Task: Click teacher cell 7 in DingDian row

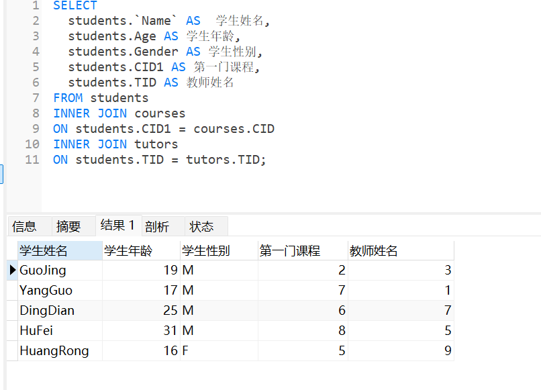Action: 401,310
